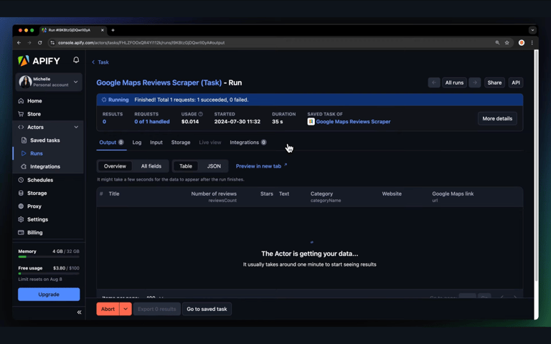Viewport: 551px width, 344px height.
Task: Click the Proxy globe icon
Action: (x=21, y=206)
